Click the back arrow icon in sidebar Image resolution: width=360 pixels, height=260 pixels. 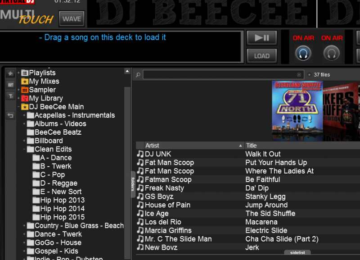tap(10, 115)
